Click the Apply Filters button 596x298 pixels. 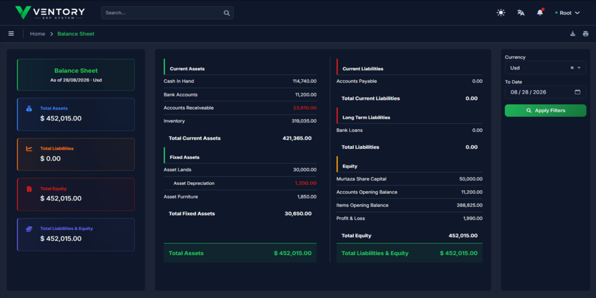(x=545, y=111)
